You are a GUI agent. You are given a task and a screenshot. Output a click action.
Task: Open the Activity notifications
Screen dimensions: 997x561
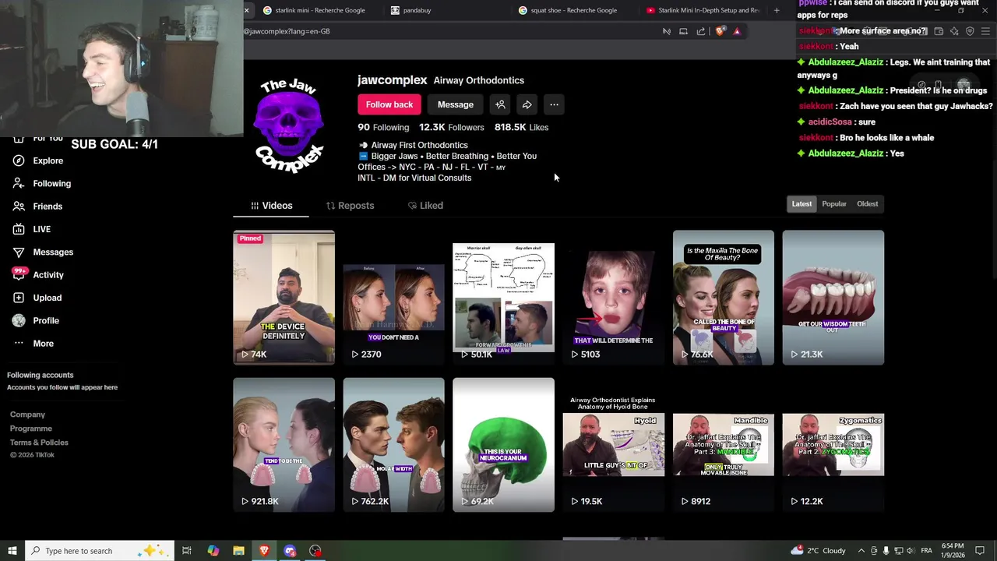tap(38, 275)
